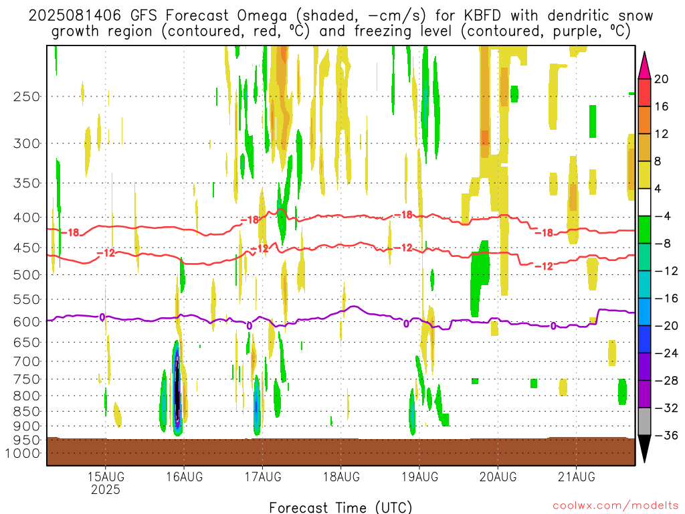Click the blue -20 to -24 colorbar swatch
685x514 pixels.
(644, 339)
